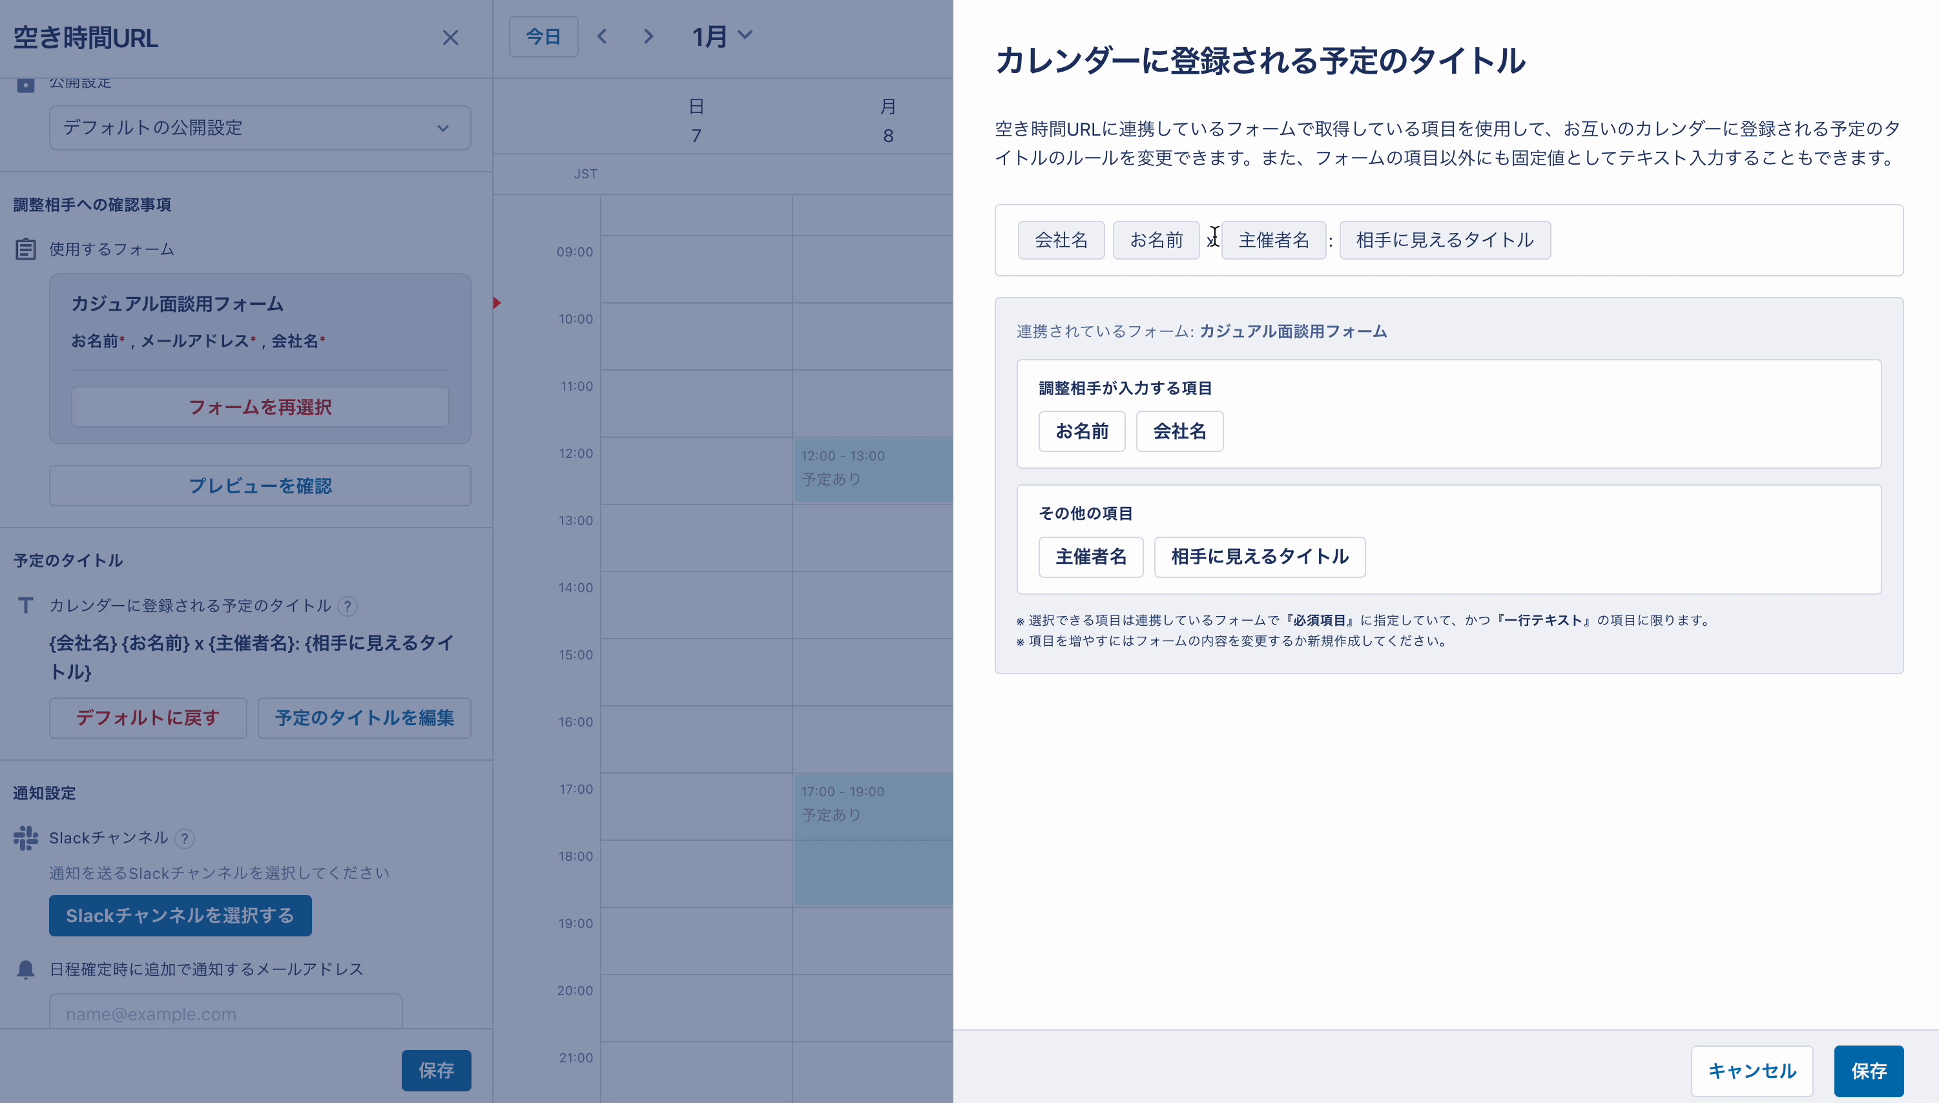
Task: Select the 会社名 tag in title field
Action: 1061,240
